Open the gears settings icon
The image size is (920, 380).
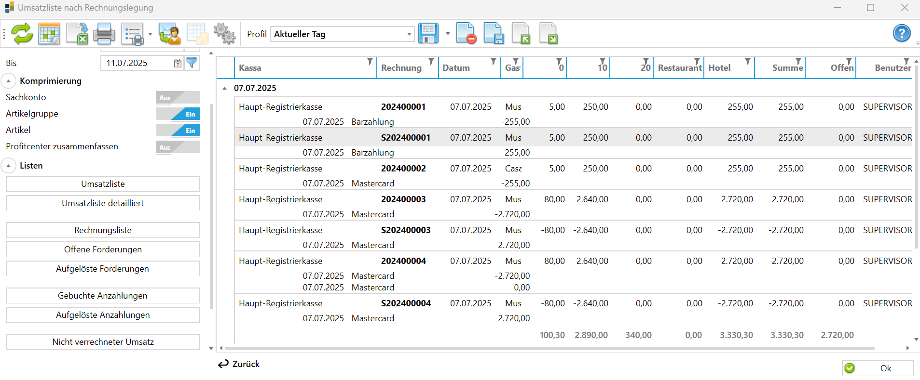[x=224, y=34]
